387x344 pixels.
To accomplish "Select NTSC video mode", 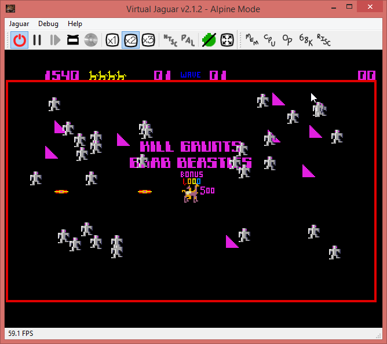I will click(170, 40).
